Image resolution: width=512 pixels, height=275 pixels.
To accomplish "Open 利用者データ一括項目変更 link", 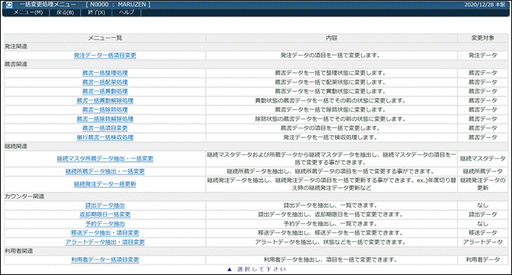I will pos(105,260).
